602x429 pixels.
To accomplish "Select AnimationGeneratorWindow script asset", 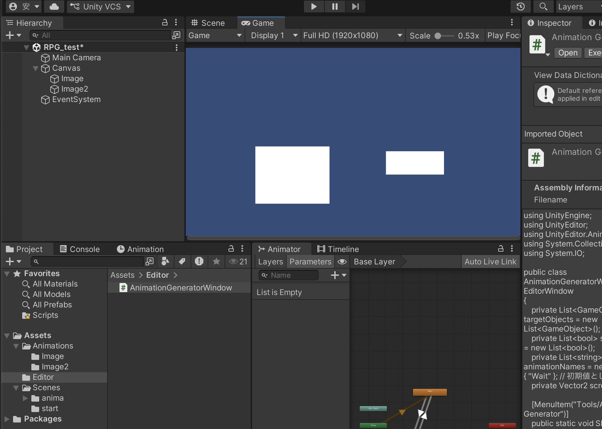I will [x=179, y=288].
